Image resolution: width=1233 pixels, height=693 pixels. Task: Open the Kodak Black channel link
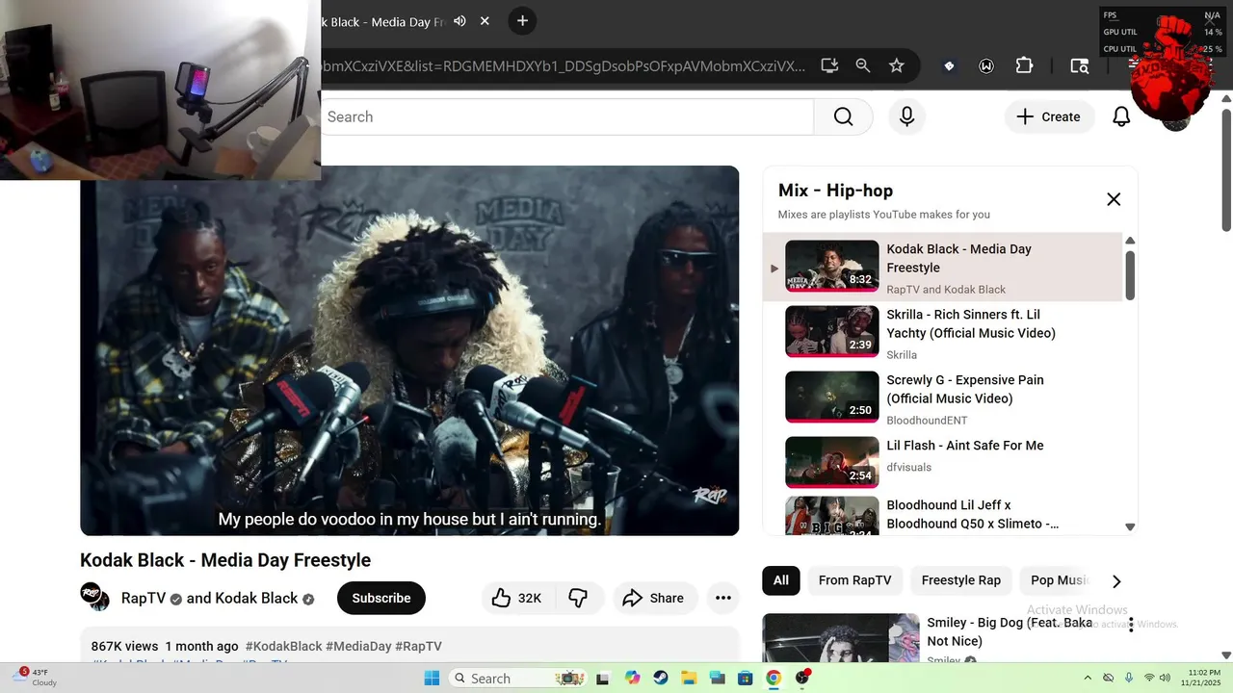256,599
